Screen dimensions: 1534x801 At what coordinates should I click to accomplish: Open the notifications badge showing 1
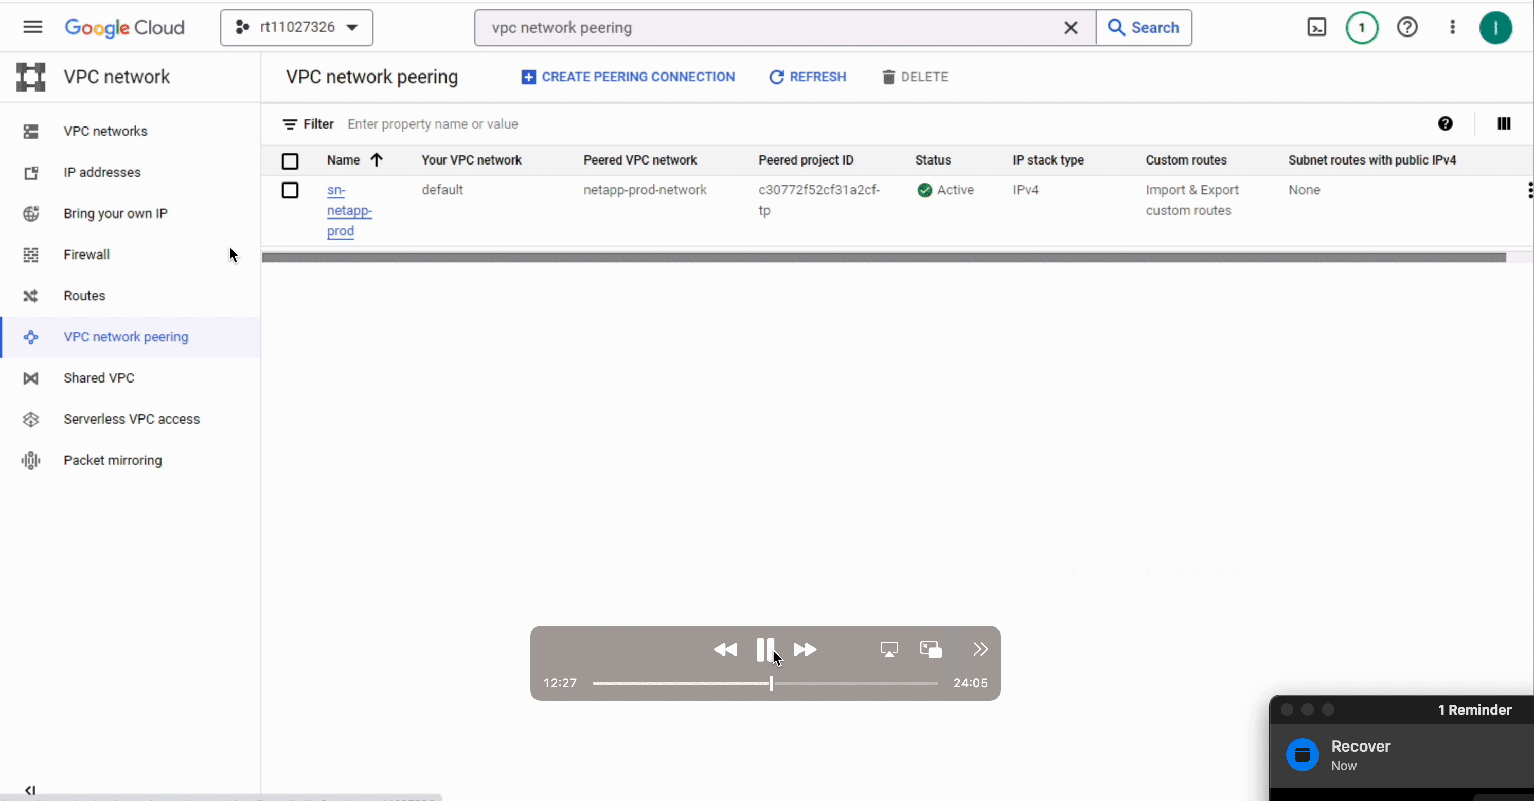pyautogui.click(x=1362, y=27)
